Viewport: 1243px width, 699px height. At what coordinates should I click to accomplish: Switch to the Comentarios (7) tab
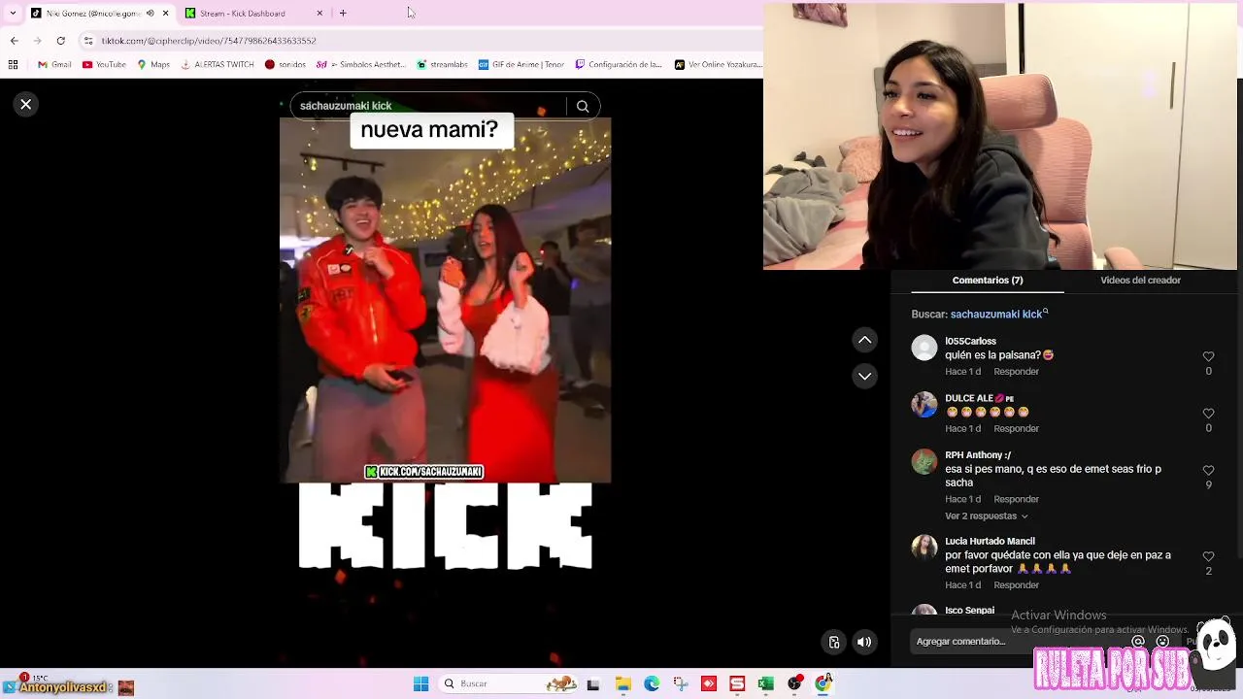pyautogui.click(x=988, y=281)
